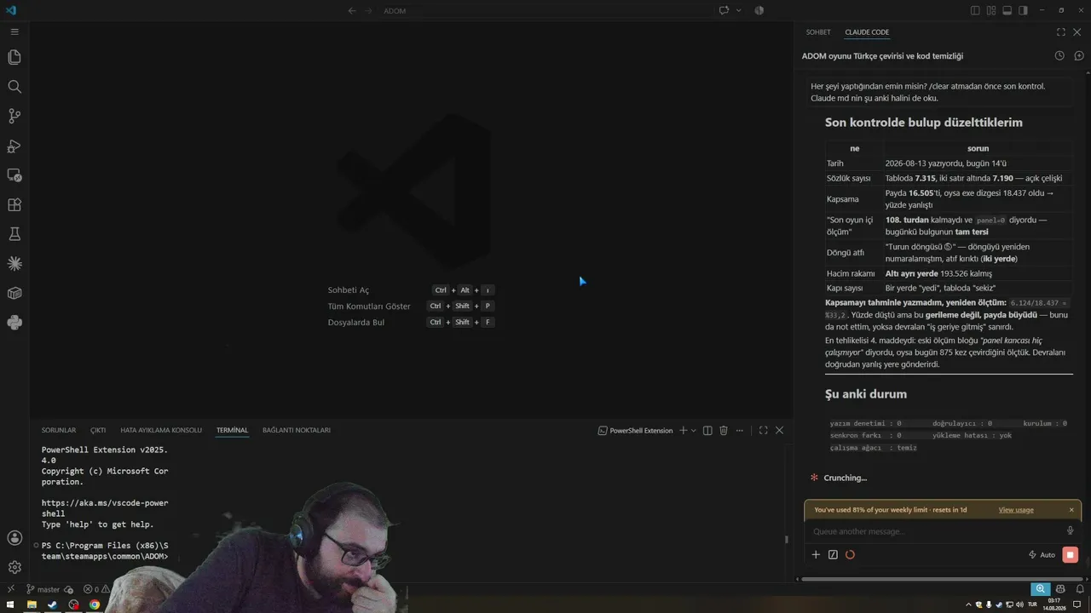Open terminal panel more actions menu
The height and width of the screenshot is (613, 1091).
pyautogui.click(x=740, y=431)
